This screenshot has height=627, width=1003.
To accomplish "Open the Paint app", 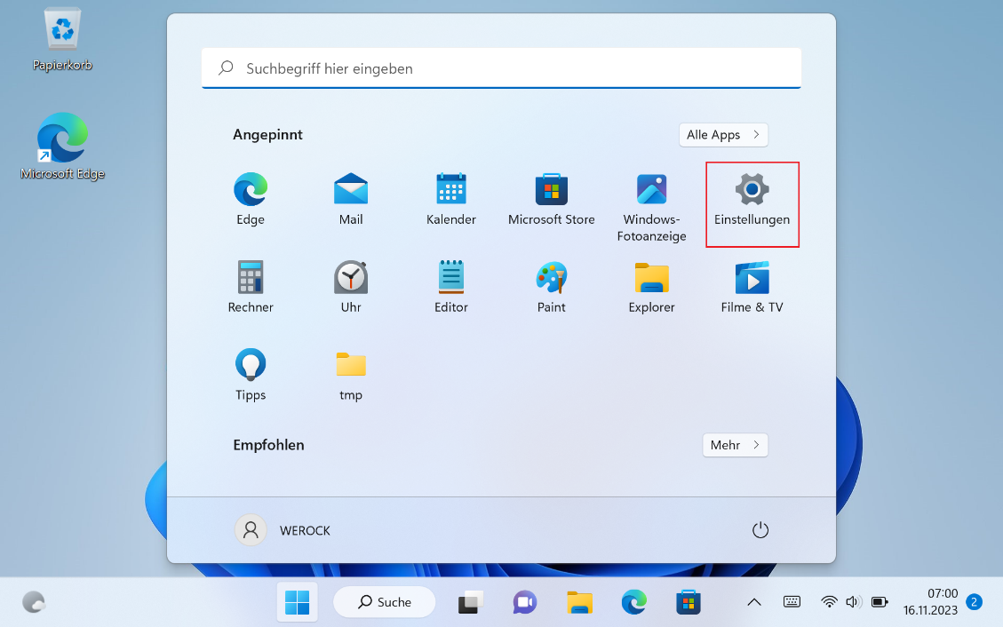I will click(552, 288).
